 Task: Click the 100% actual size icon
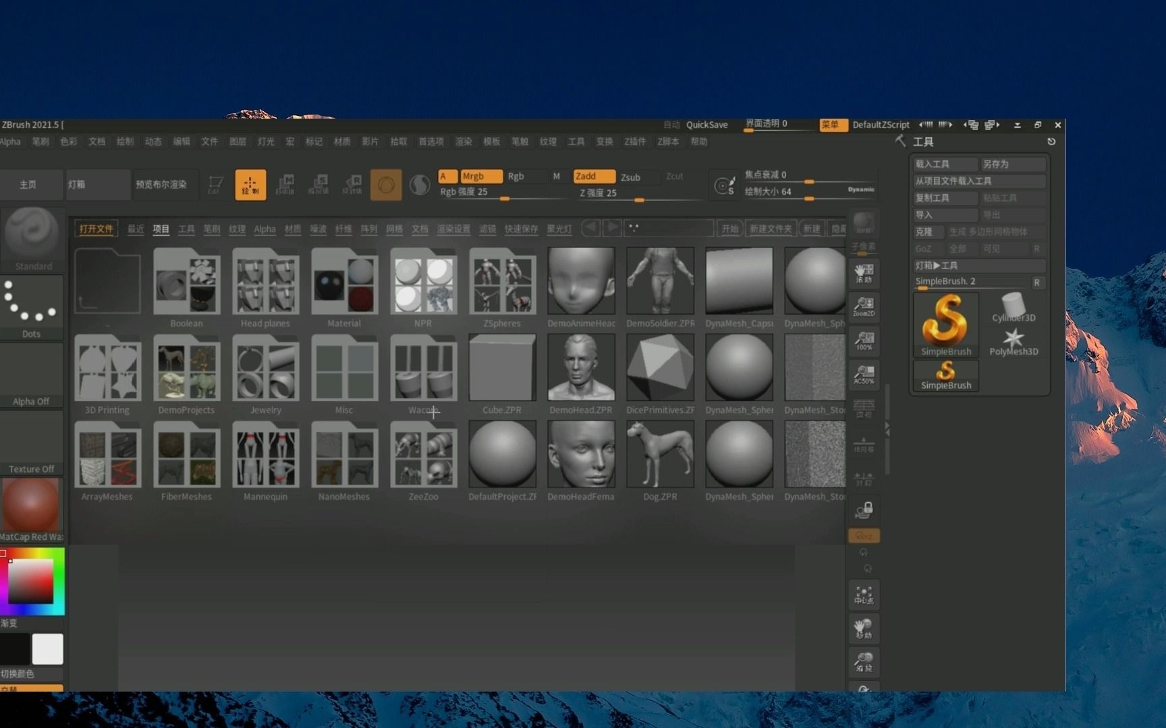[x=864, y=340]
